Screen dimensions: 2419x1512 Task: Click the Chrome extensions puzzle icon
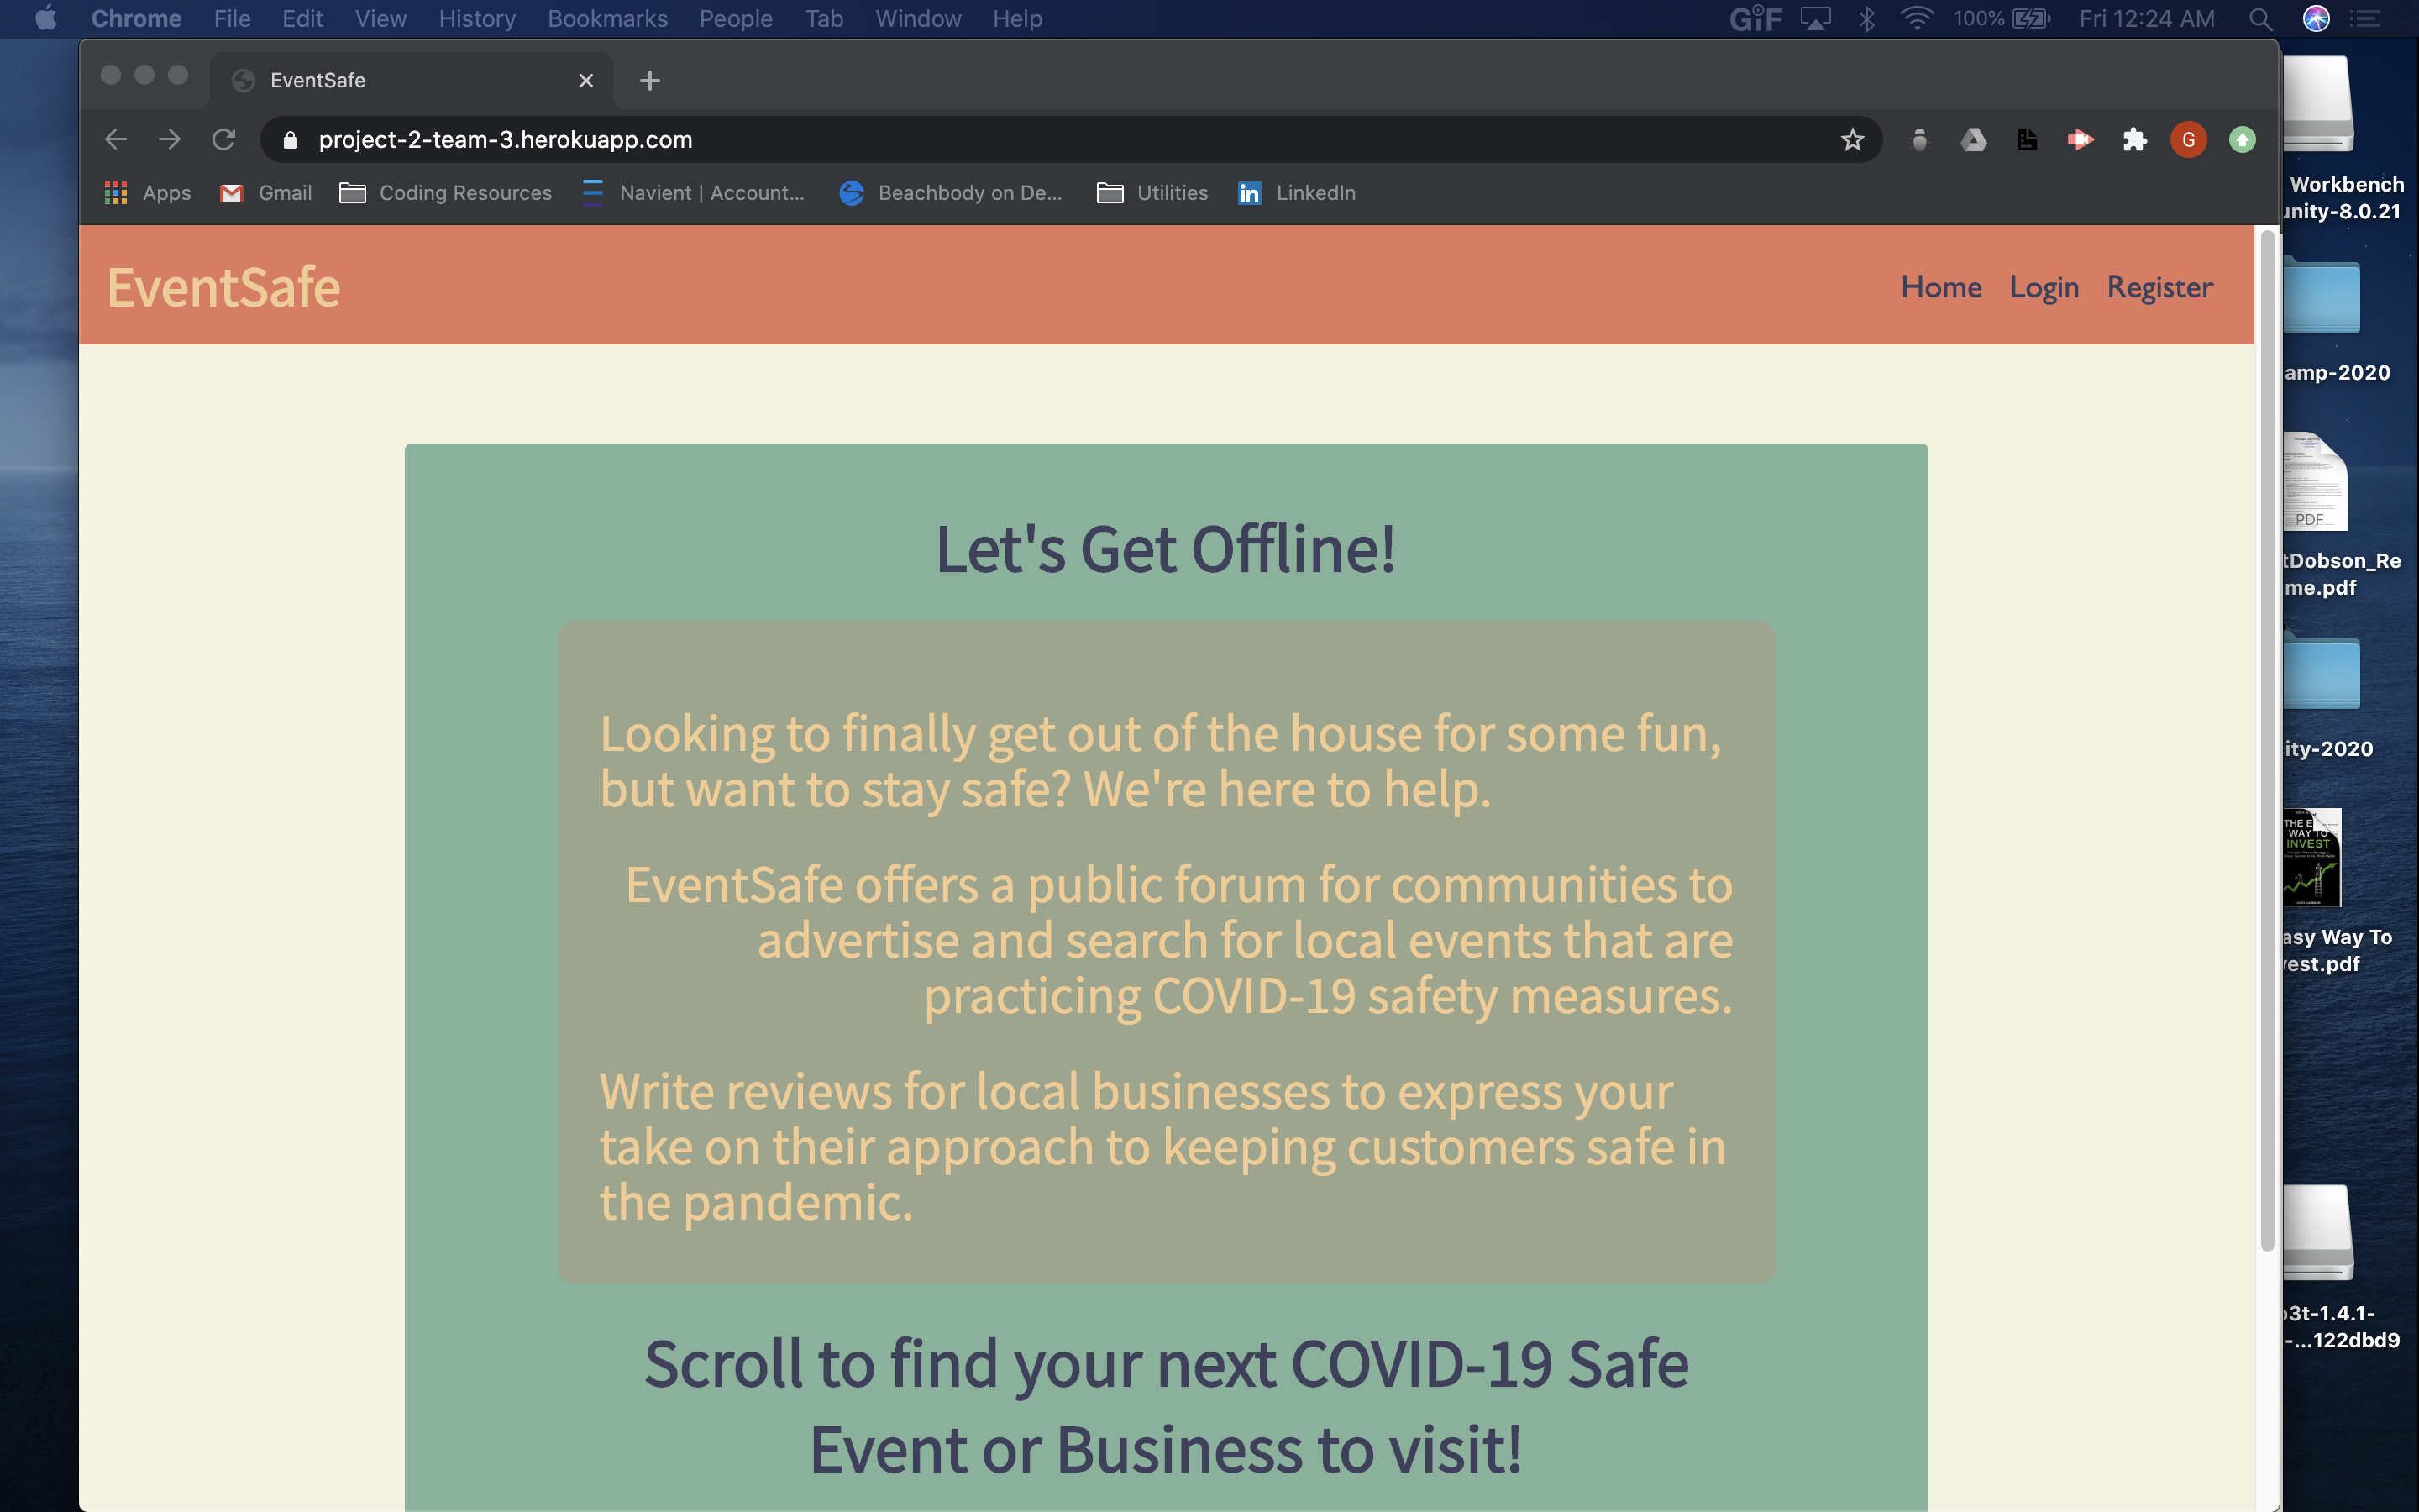2133,139
